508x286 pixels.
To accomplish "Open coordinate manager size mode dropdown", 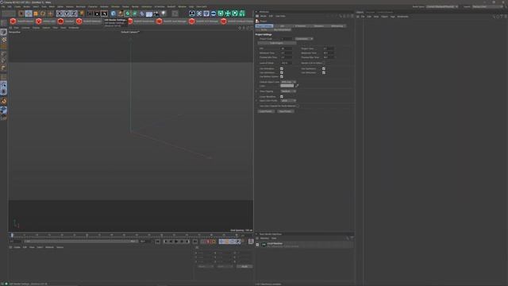I will coord(225,266).
